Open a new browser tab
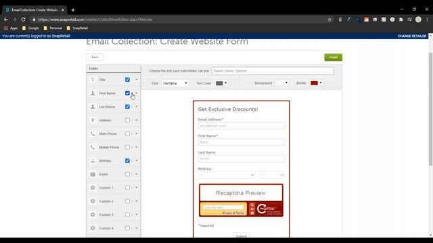This screenshot has width=433, height=243. [73, 10]
